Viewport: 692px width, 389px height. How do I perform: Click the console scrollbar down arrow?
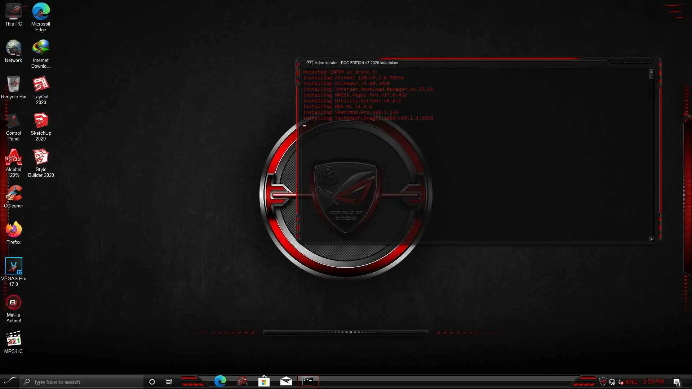651,239
